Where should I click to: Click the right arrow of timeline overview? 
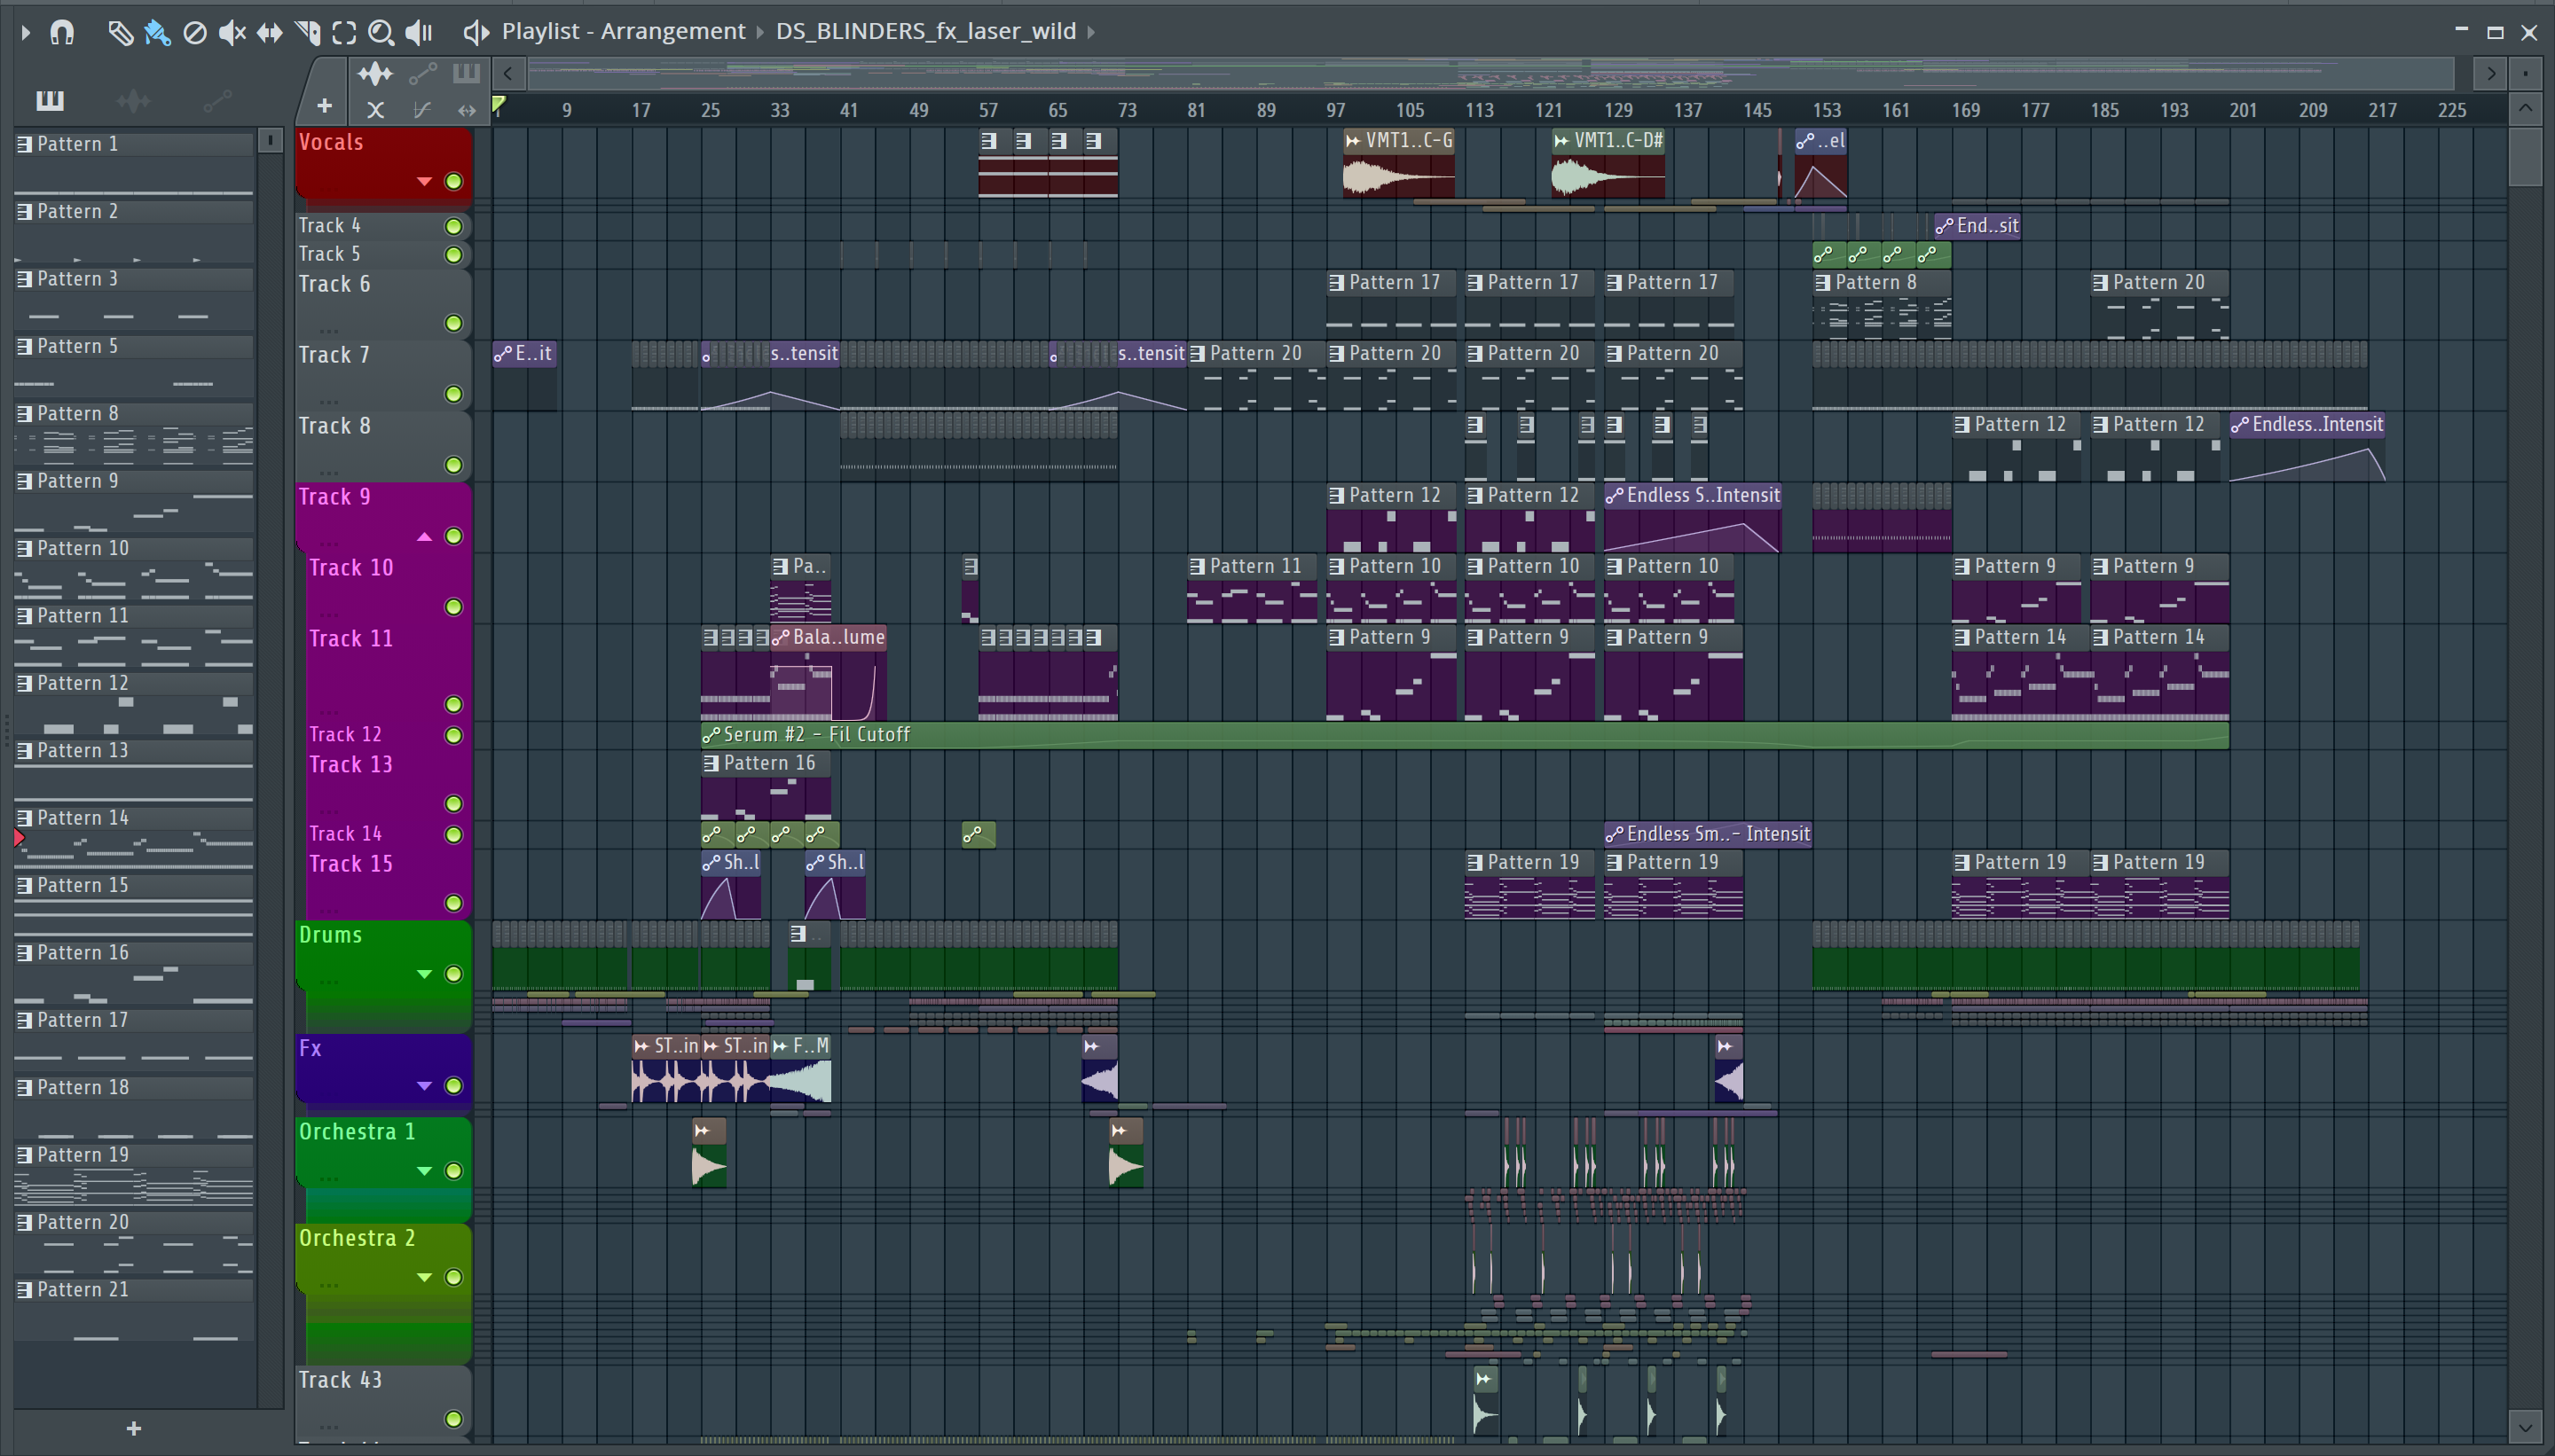click(x=2490, y=73)
